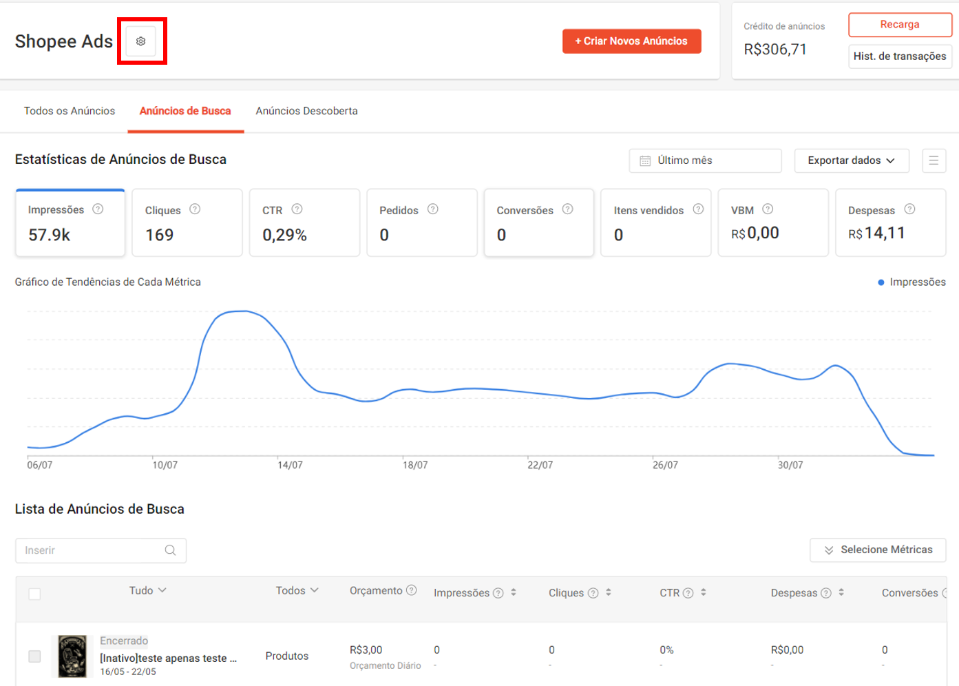Sort table by Impressões column arrows

514,592
